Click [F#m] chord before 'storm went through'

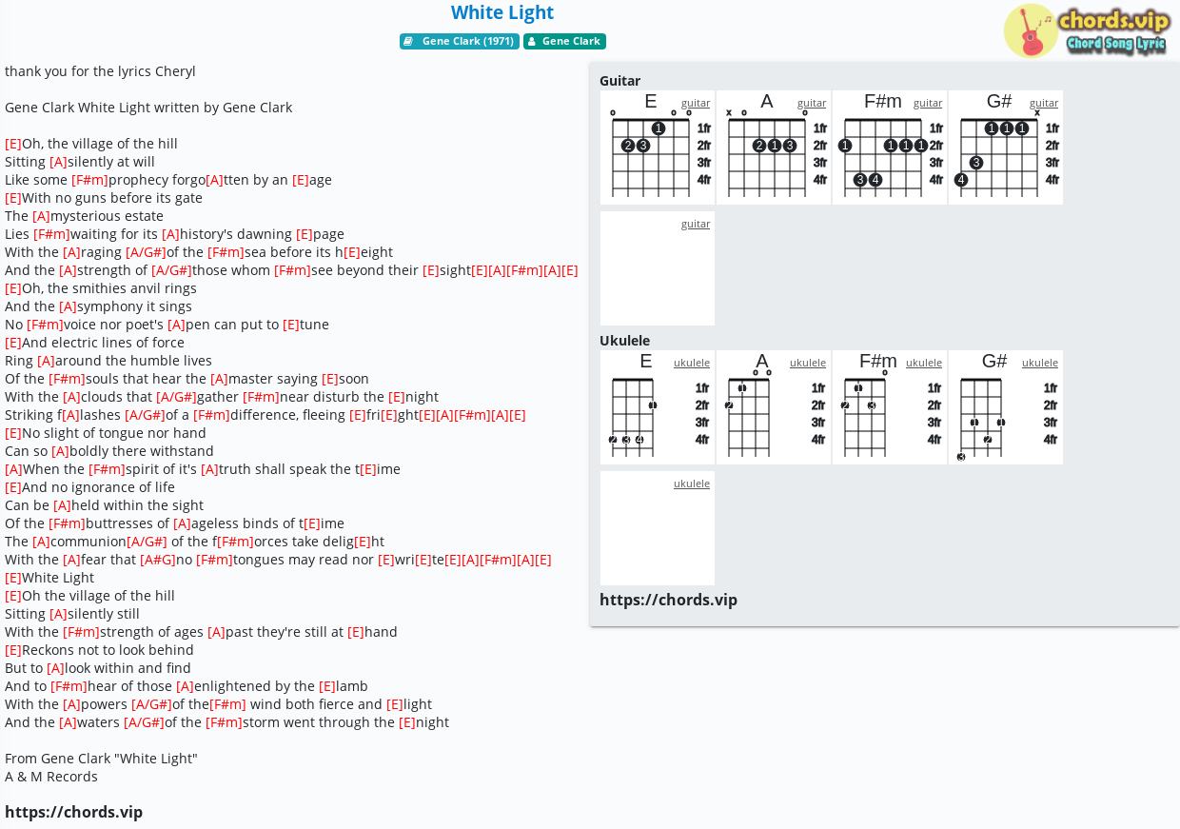point(224,722)
